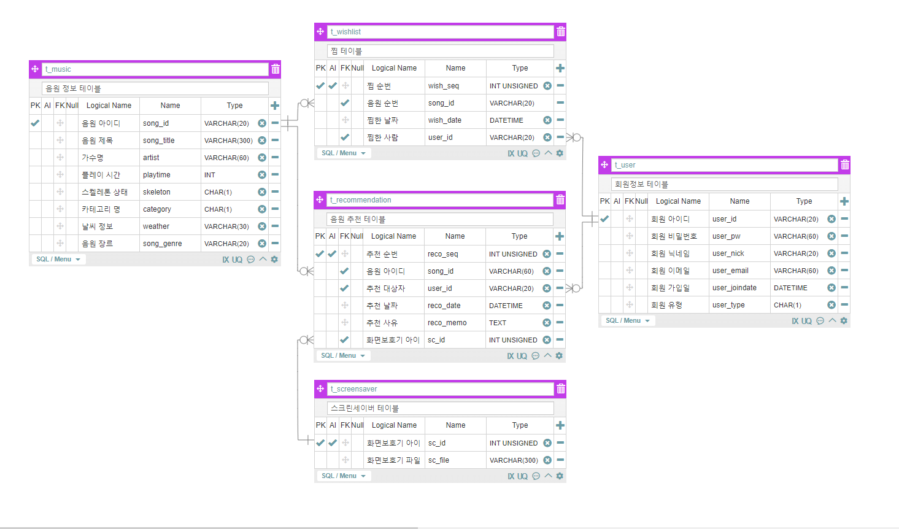899x529 pixels.
Task: Expand SQL / Menu under t_recommendation
Action: point(343,356)
